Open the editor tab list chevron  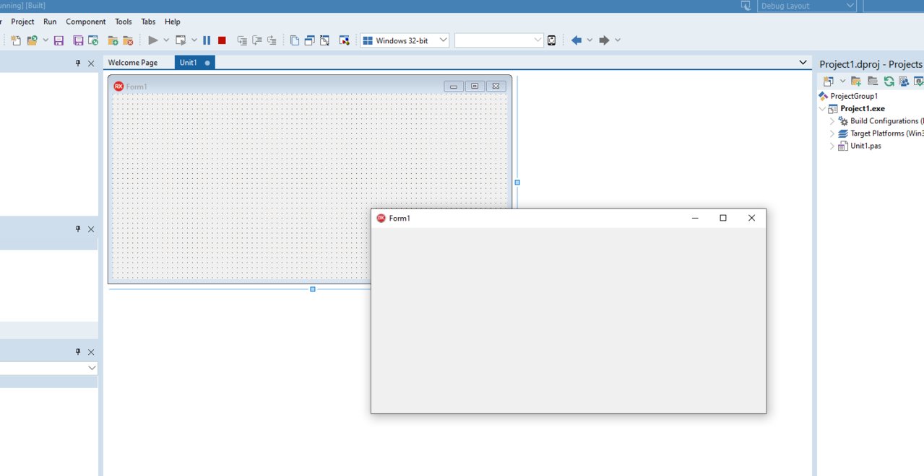(803, 63)
